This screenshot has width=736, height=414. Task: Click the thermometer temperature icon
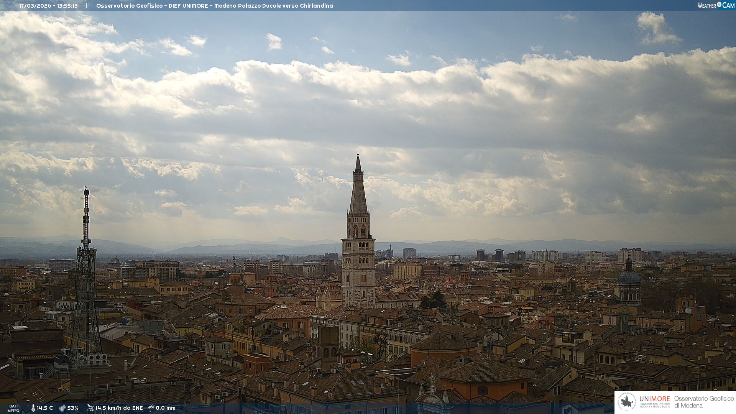pos(33,408)
